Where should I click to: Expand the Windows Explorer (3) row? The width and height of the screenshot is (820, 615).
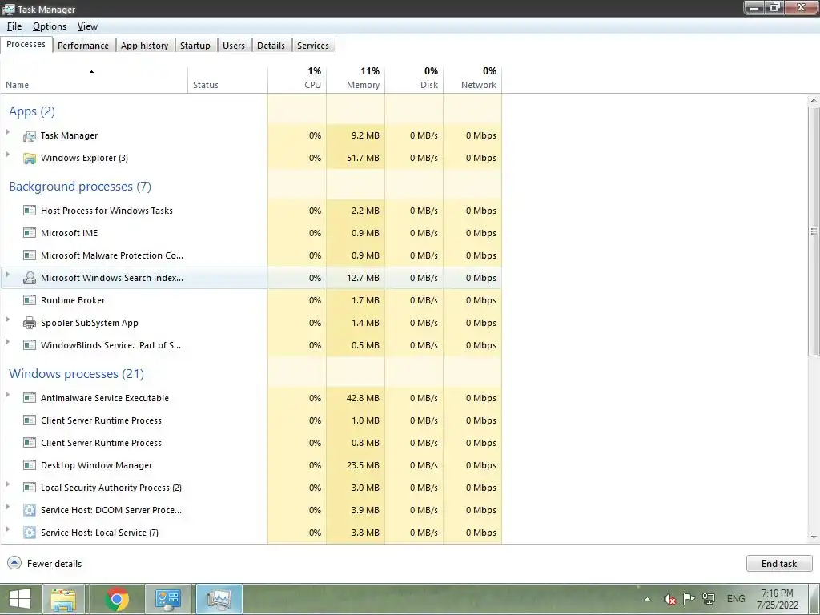point(7,155)
